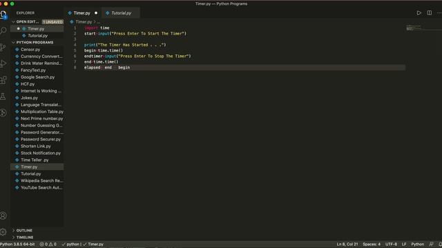
Task: Open HCF.py file
Action: click(37, 84)
